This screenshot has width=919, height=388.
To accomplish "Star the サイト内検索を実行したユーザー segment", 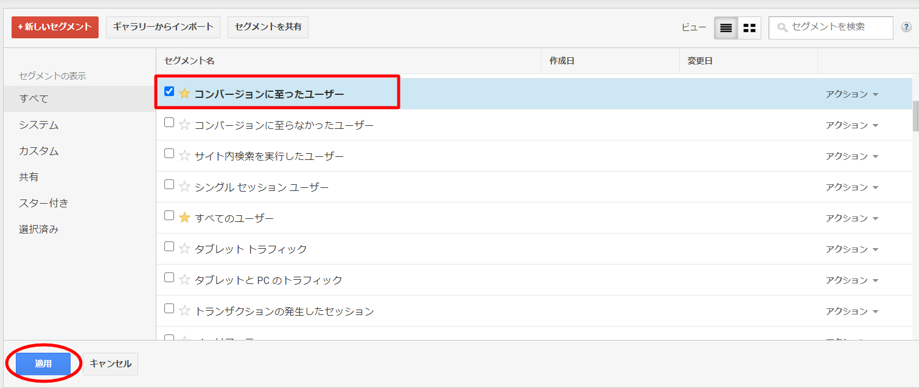I will click(x=184, y=156).
